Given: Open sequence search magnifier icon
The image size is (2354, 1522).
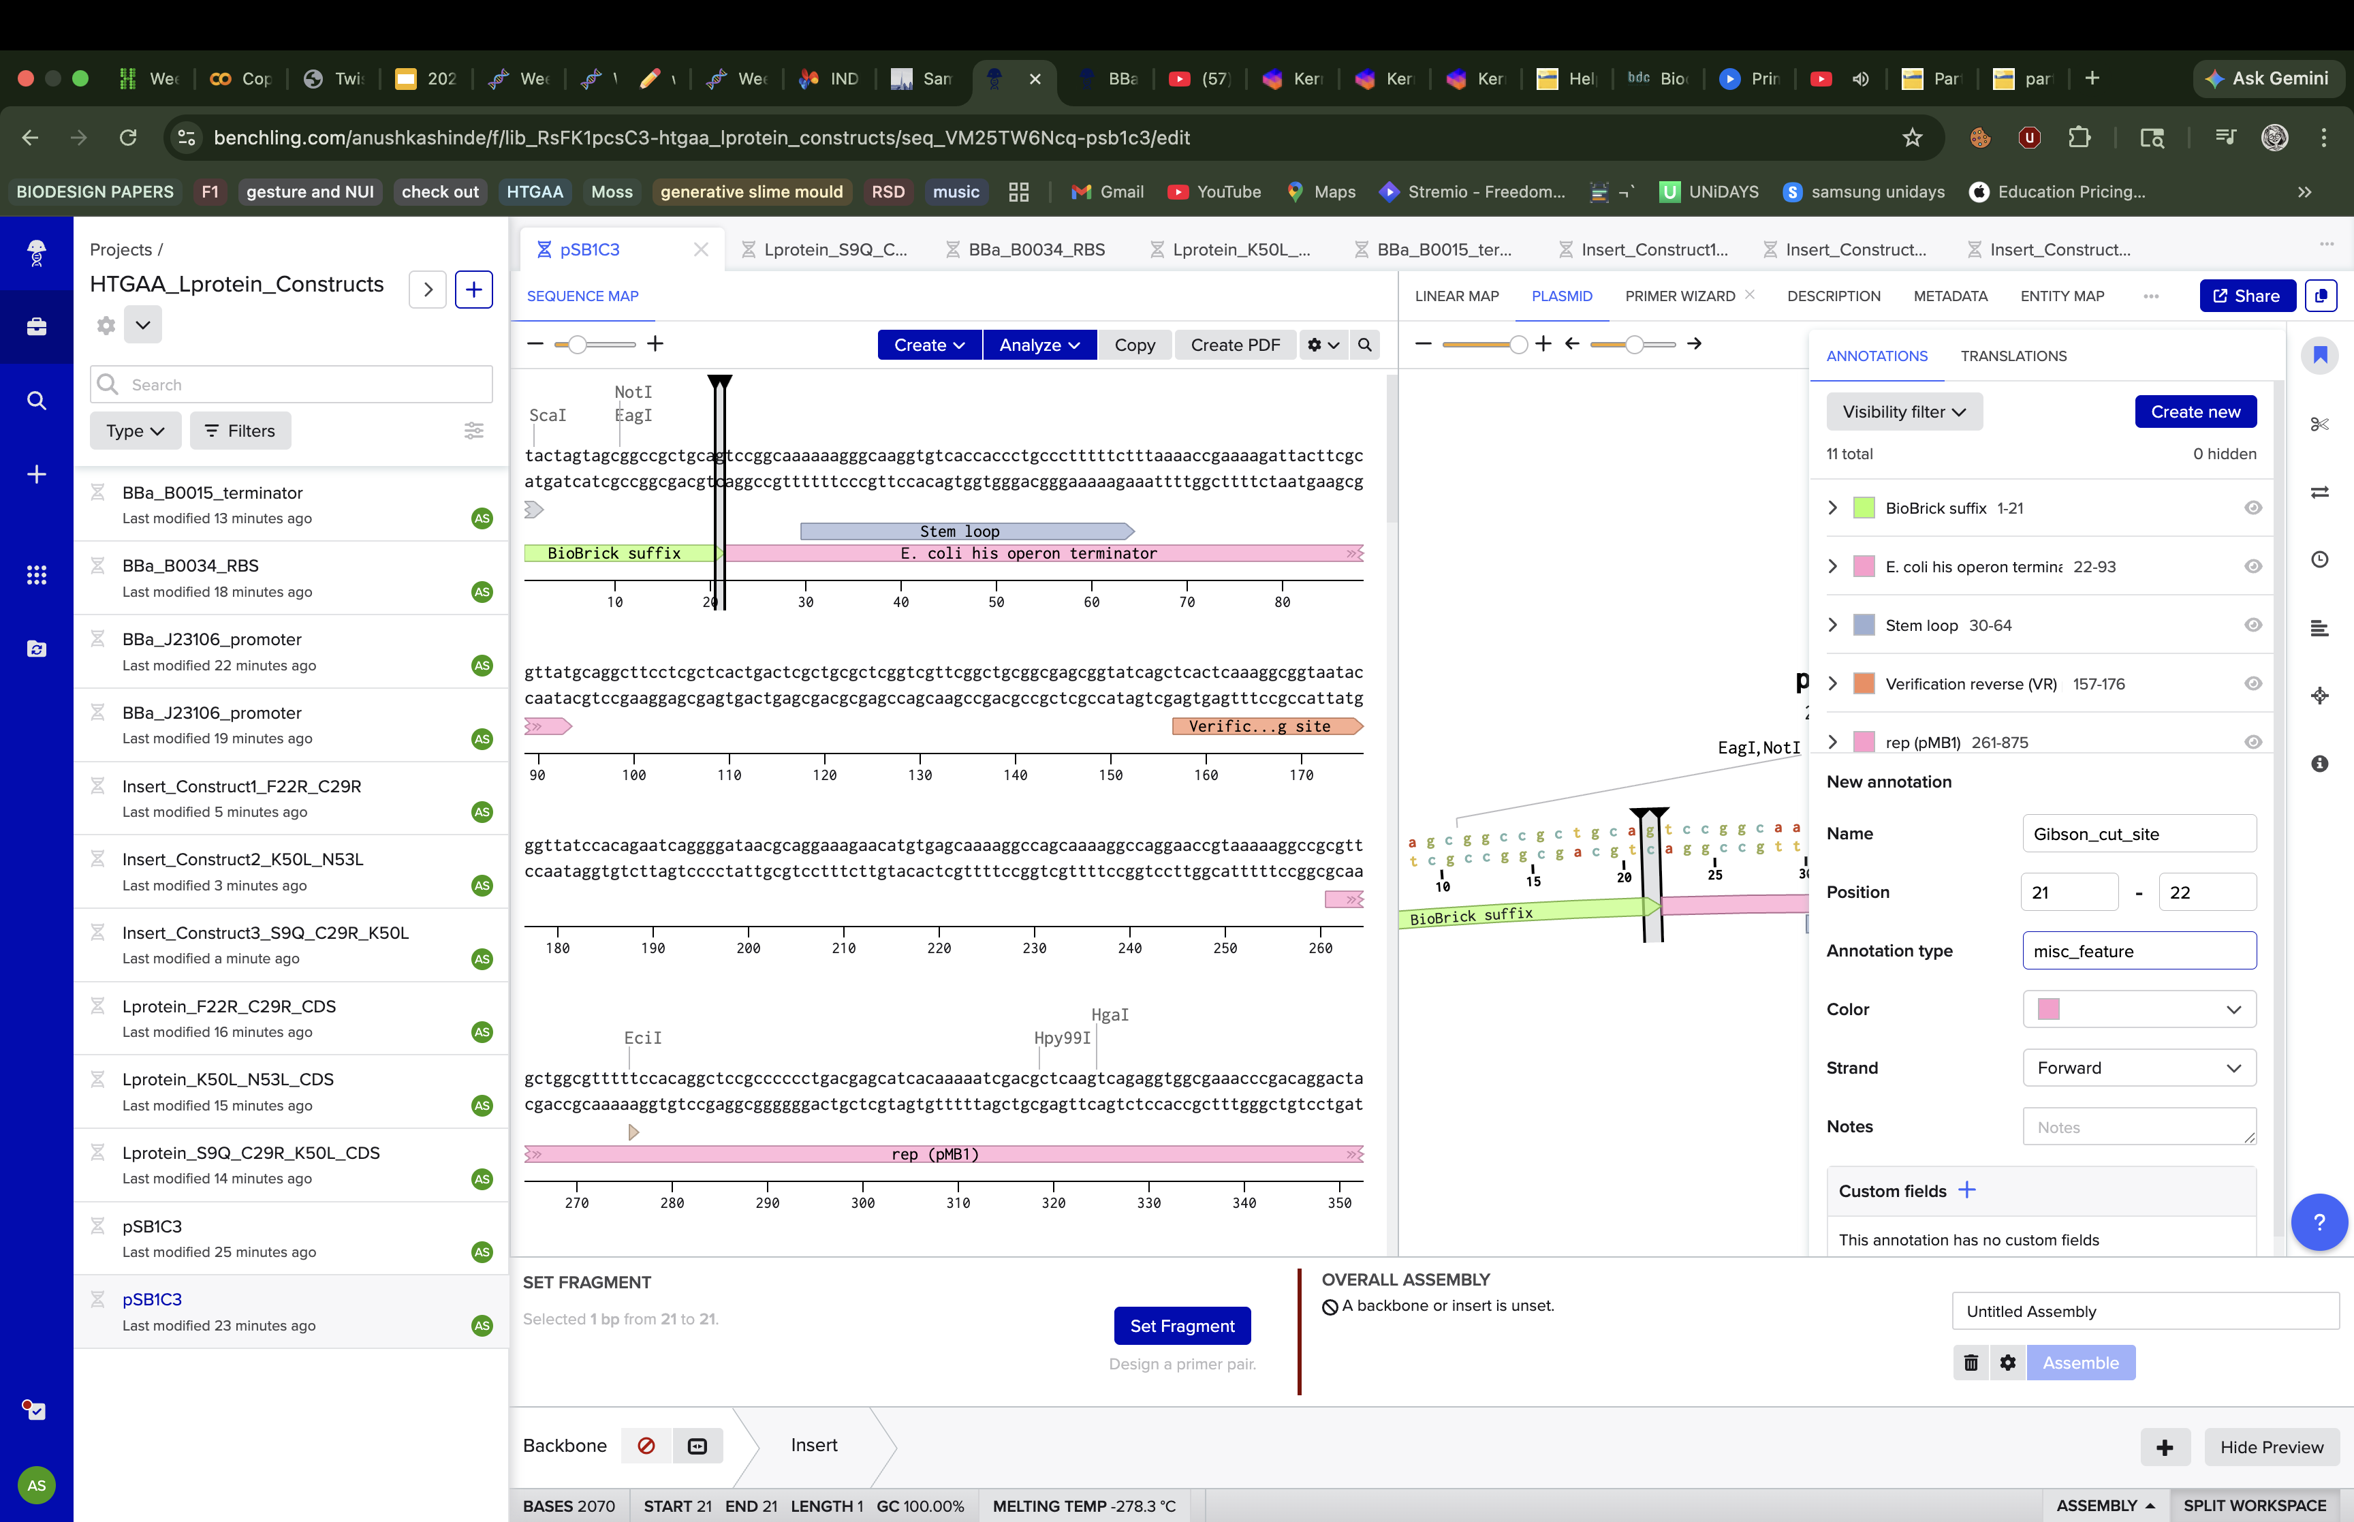Looking at the screenshot, I should point(1365,345).
